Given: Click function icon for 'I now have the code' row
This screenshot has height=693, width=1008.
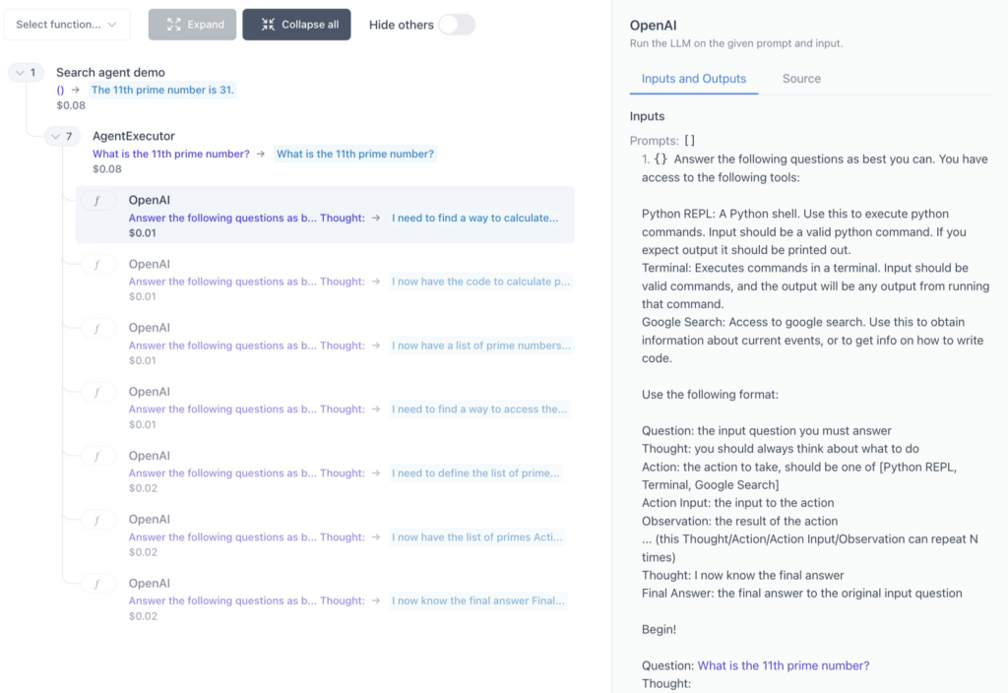Looking at the screenshot, I should [97, 265].
